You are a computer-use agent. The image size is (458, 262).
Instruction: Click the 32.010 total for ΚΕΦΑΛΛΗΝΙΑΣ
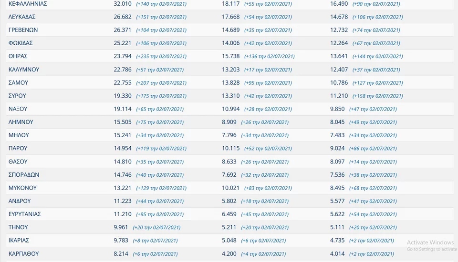tap(123, 4)
